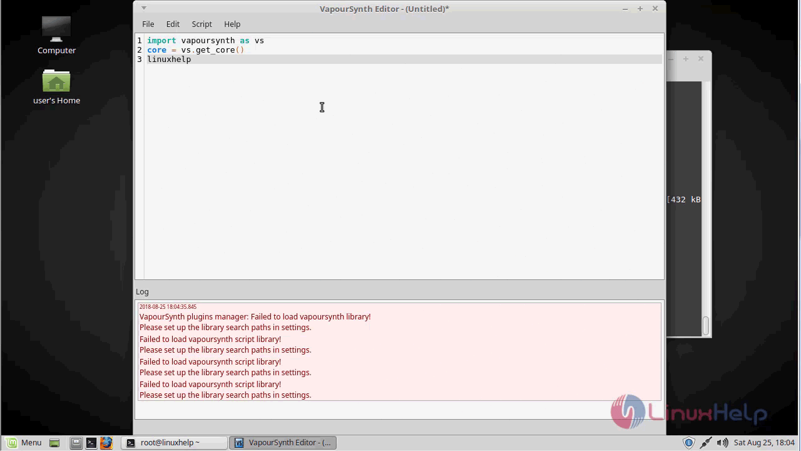Click the show desktop icon in the panel
Screen dimensions: 801x451
click(x=54, y=443)
